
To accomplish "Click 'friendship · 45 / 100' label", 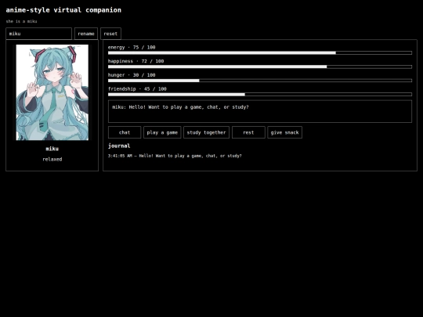I will pos(137,89).
